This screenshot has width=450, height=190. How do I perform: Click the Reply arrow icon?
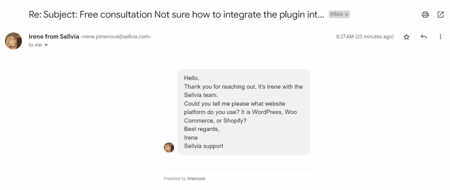point(423,37)
